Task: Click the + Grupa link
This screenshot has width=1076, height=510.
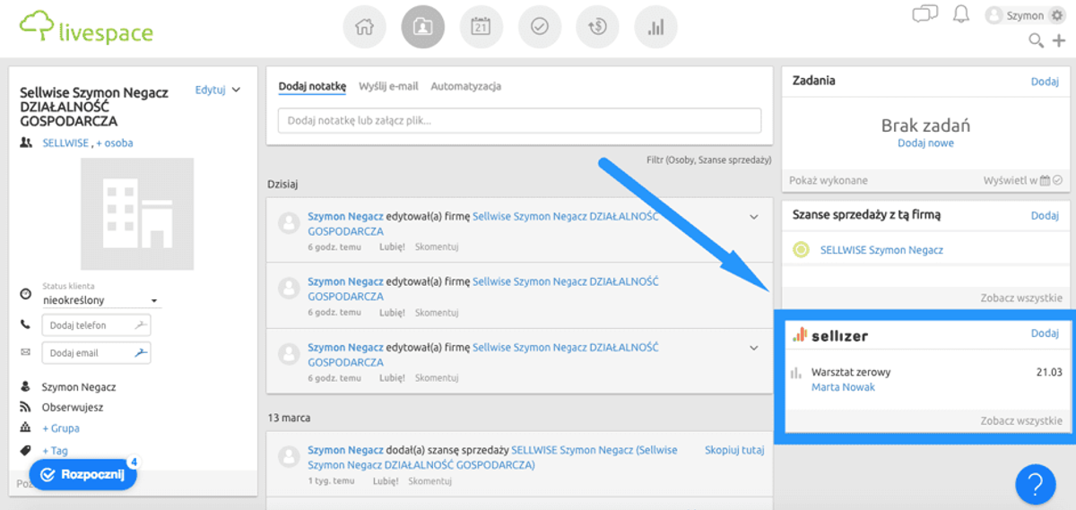Action: pos(60,428)
